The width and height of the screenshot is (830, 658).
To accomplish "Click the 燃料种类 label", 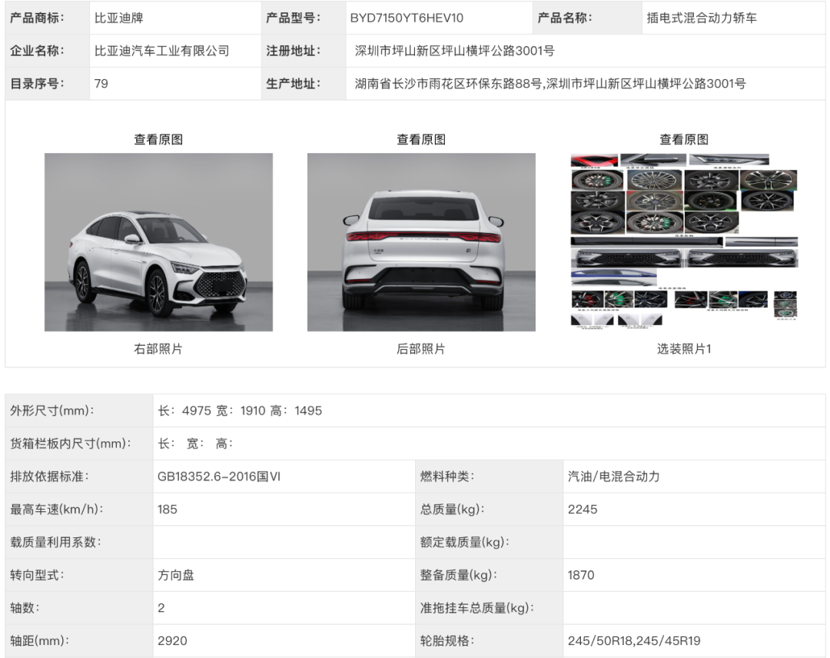I will click(x=447, y=477).
